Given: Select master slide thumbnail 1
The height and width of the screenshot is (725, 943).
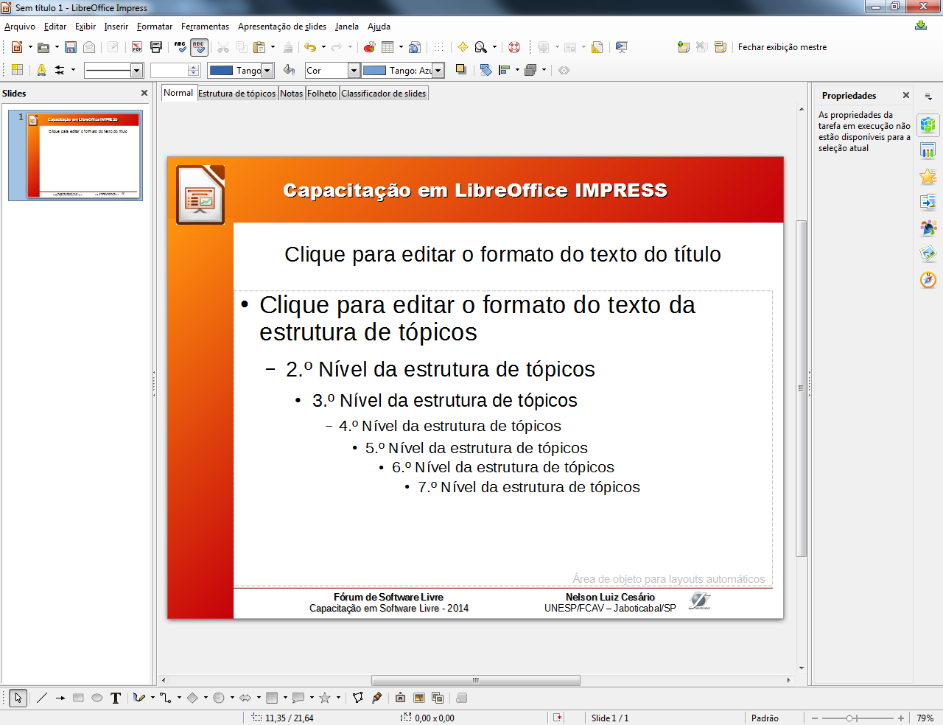Looking at the screenshot, I should [x=76, y=155].
